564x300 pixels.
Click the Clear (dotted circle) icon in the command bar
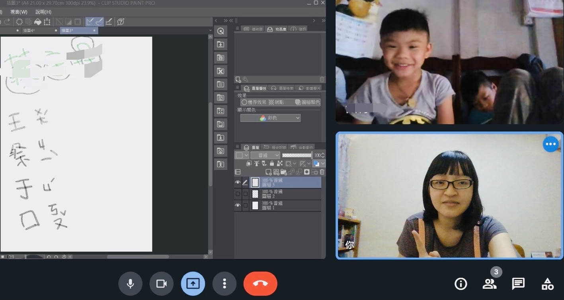pyautogui.click(x=19, y=22)
